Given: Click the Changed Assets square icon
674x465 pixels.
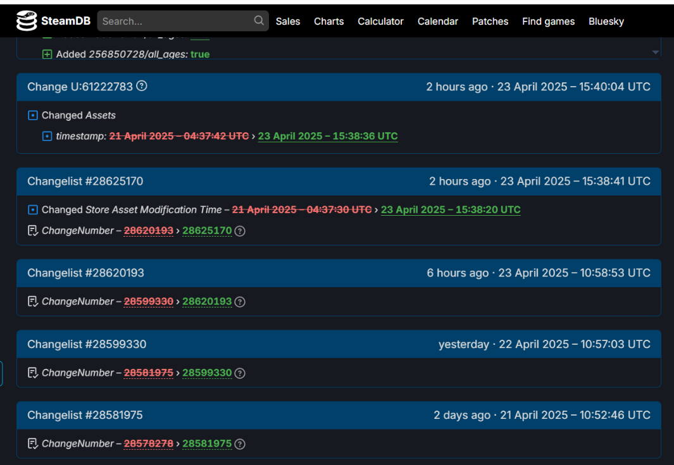Looking at the screenshot, I should pos(33,115).
